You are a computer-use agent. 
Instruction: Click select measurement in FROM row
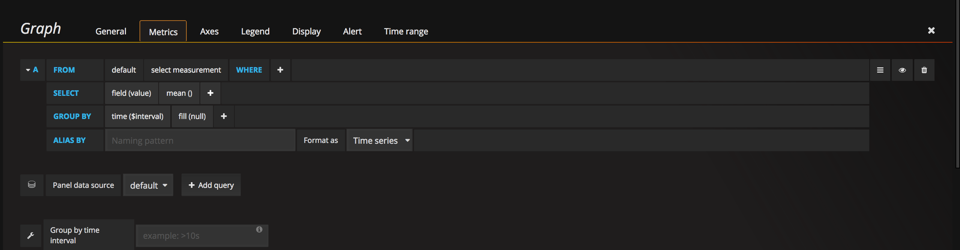(x=186, y=70)
